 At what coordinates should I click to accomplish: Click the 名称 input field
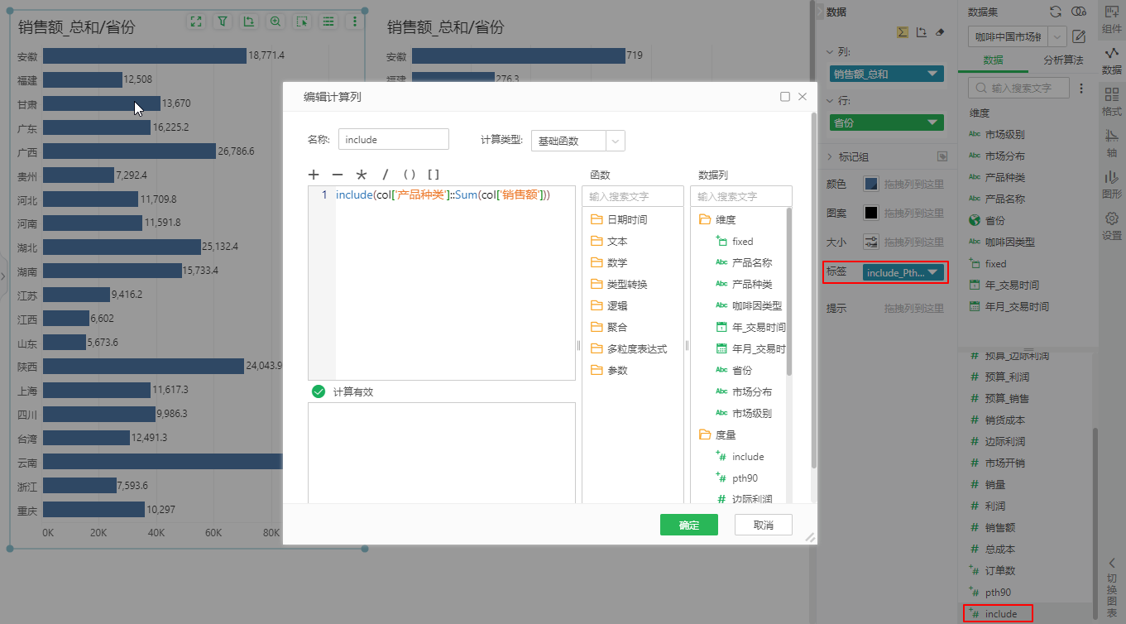(393, 140)
